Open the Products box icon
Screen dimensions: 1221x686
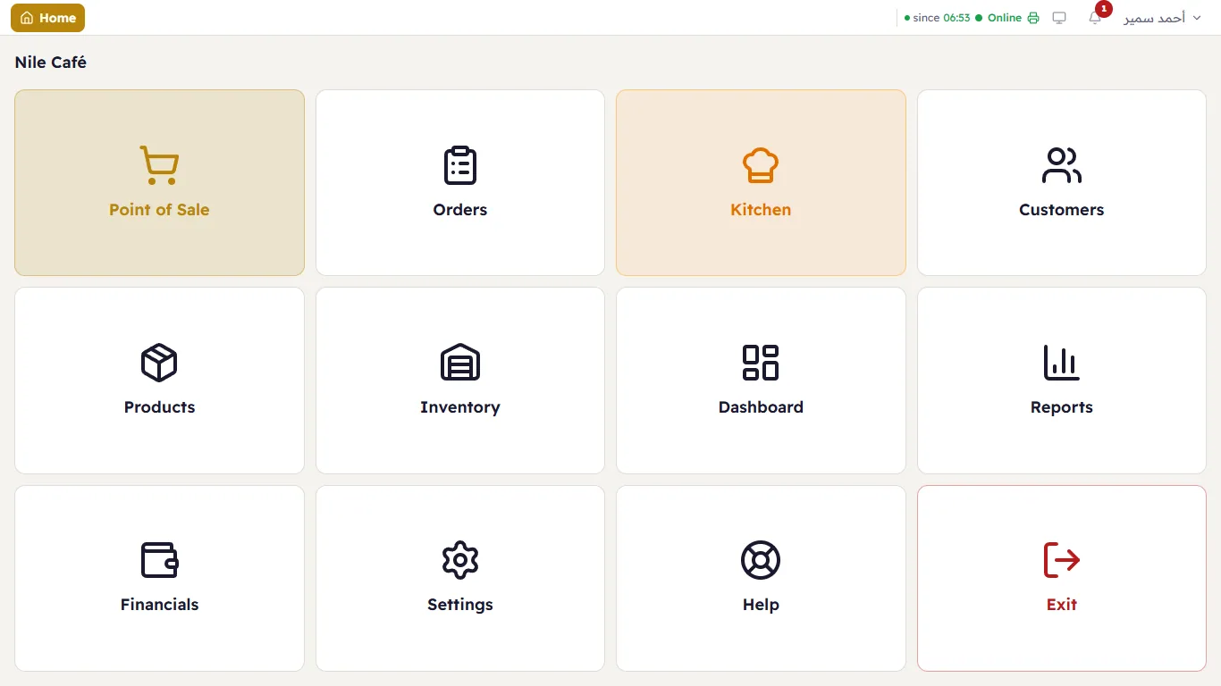pos(159,363)
